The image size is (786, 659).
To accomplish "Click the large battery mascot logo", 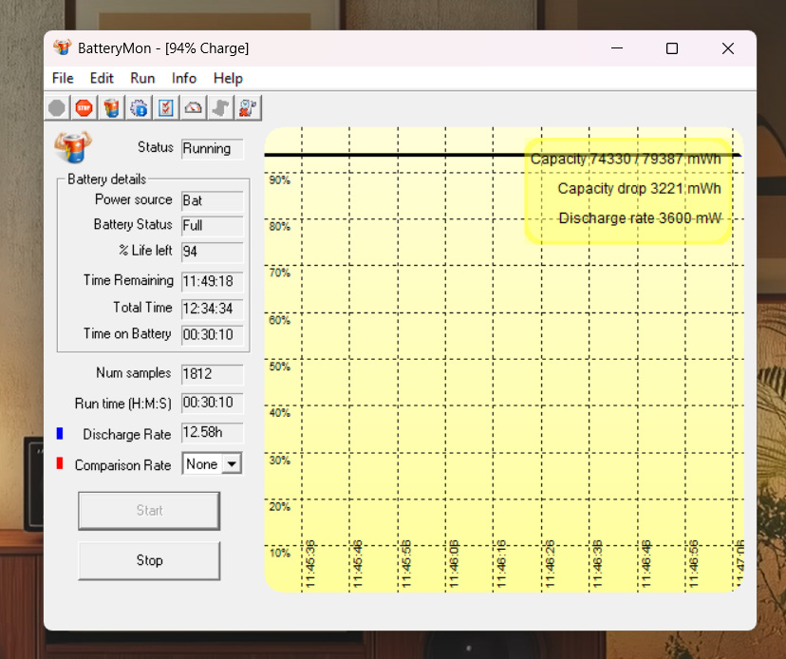I will (73, 147).
